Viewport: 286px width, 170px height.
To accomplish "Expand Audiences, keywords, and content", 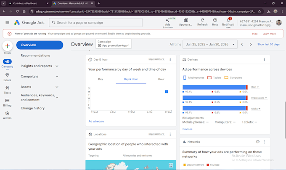I will [57, 98].
